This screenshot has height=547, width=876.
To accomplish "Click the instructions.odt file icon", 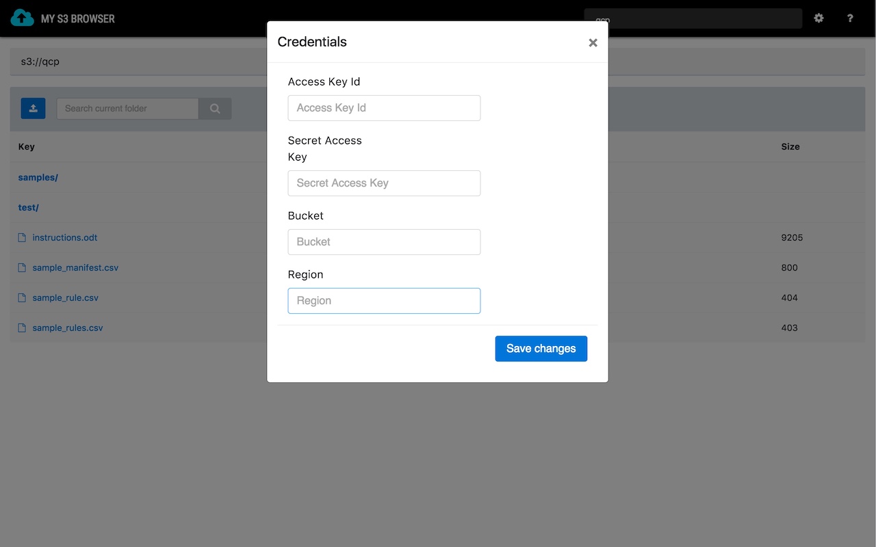I will pos(23,238).
